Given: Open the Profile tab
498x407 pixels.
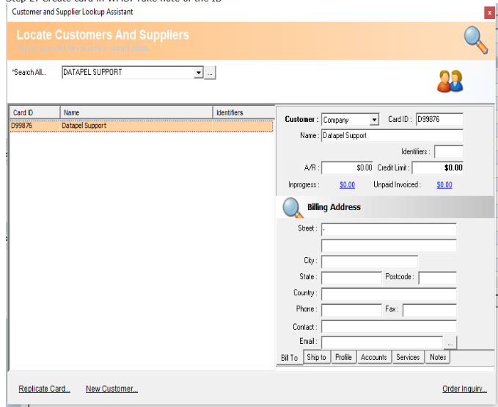Looking at the screenshot, I should tap(344, 357).
